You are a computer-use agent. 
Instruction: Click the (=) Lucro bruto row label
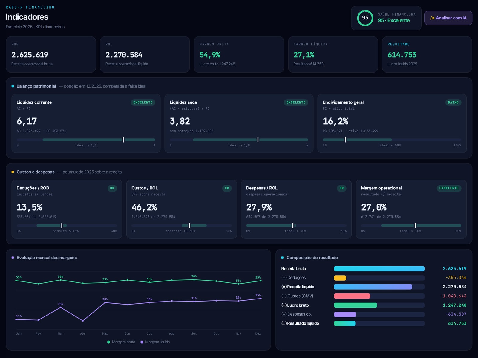[x=295, y=305]
